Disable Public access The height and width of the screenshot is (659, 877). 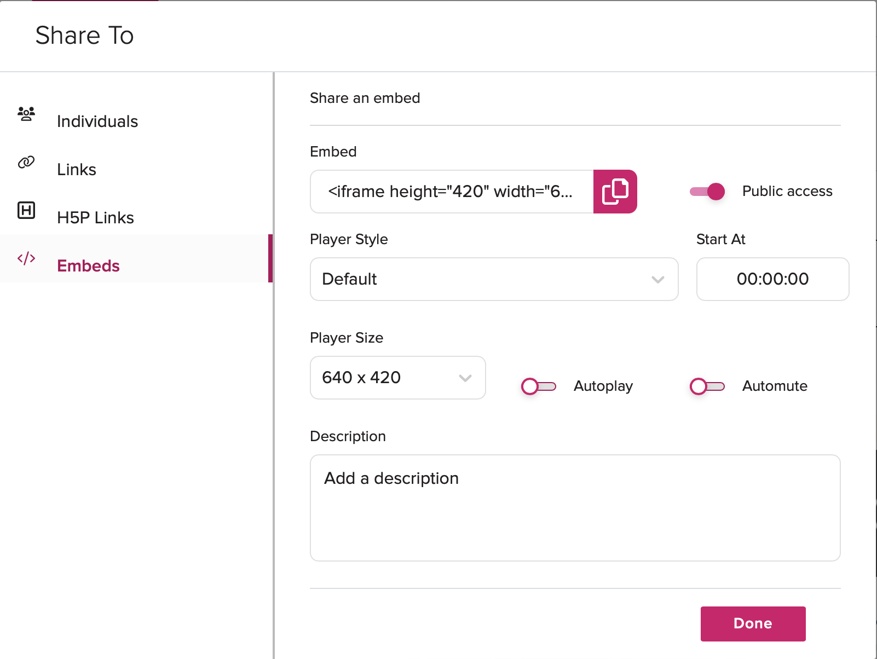click(x=707, y=192)
